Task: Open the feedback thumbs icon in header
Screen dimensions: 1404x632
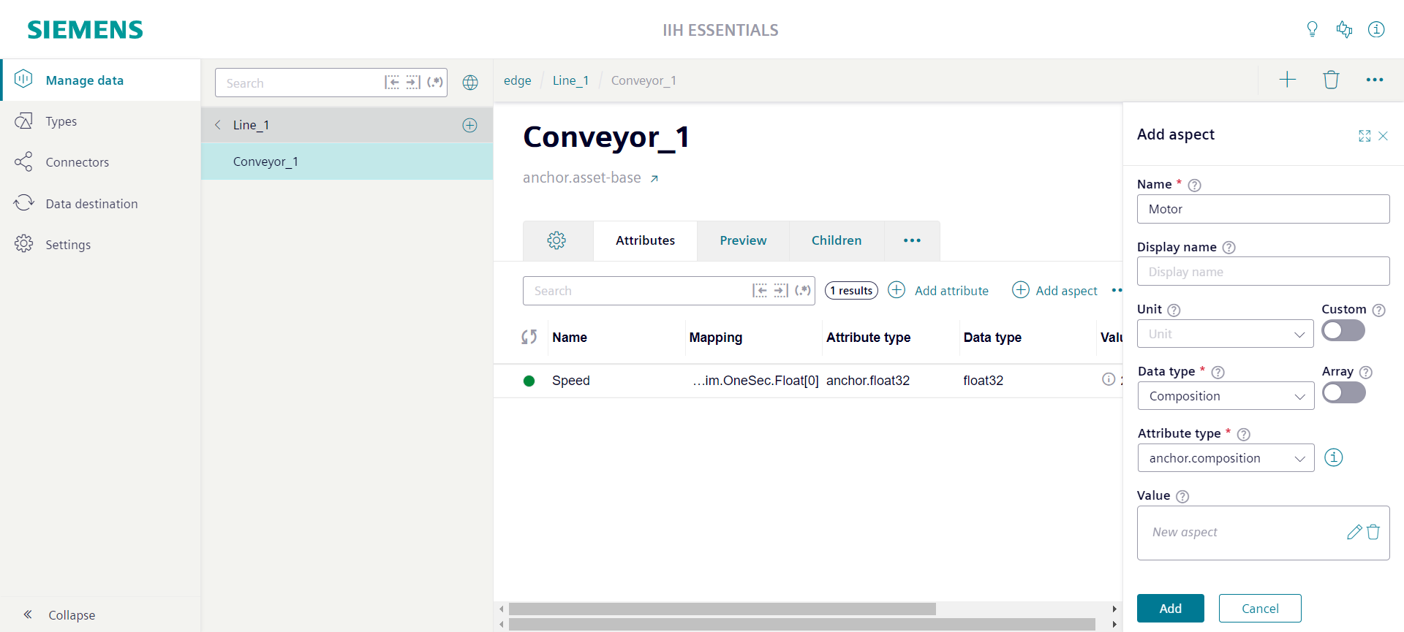Action: 1344,29
